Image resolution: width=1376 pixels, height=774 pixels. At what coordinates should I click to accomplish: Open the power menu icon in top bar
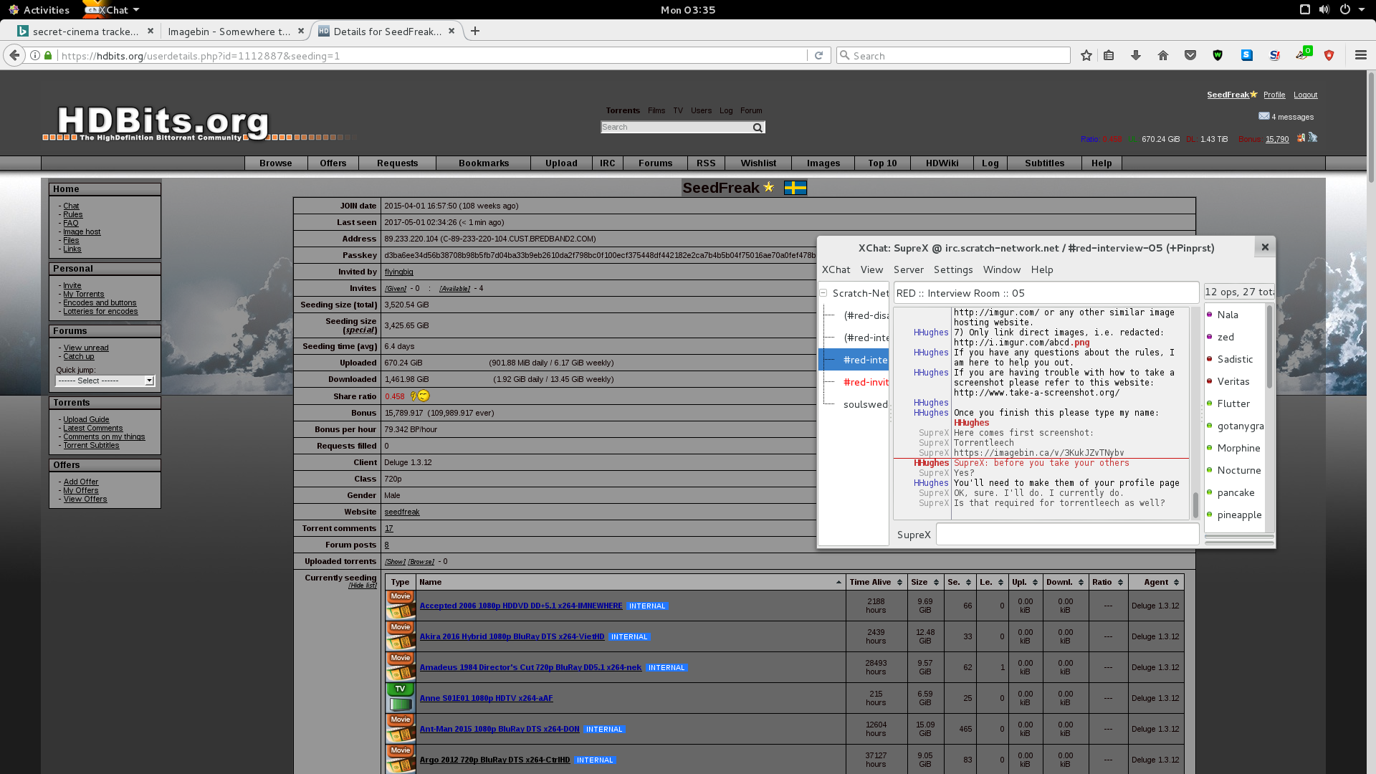(1345, 9)
